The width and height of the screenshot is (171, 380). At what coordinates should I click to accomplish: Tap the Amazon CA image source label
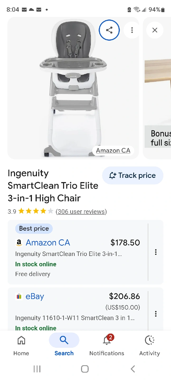[x=113, y=151]
